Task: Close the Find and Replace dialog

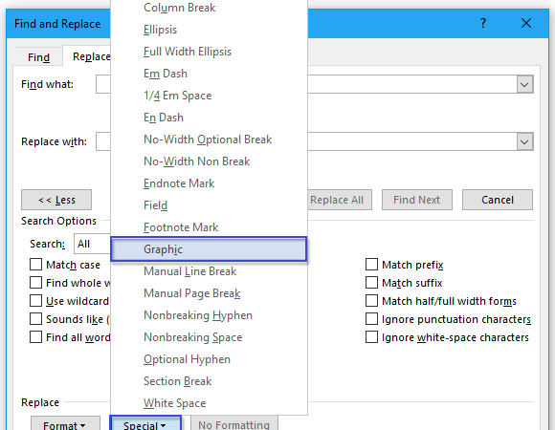Action: point(526,23)
